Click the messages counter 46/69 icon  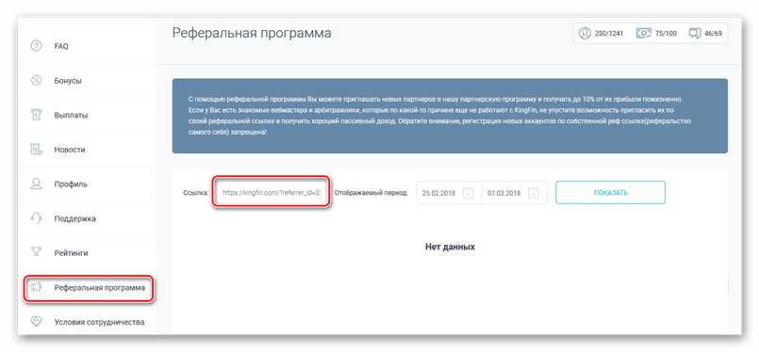695,33
